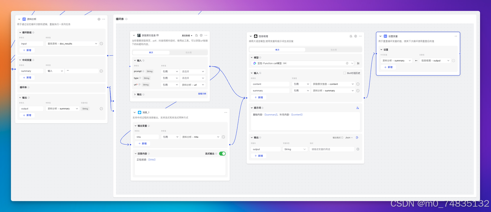Remove the output row in 资料分析 输出
491x212 pixels.
coord(101,109)
